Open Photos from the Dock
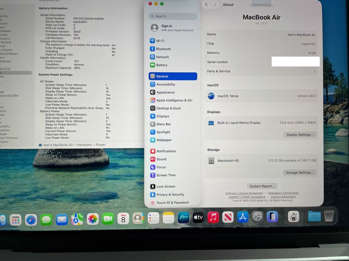349x261 pixels. tap(93, 219)
